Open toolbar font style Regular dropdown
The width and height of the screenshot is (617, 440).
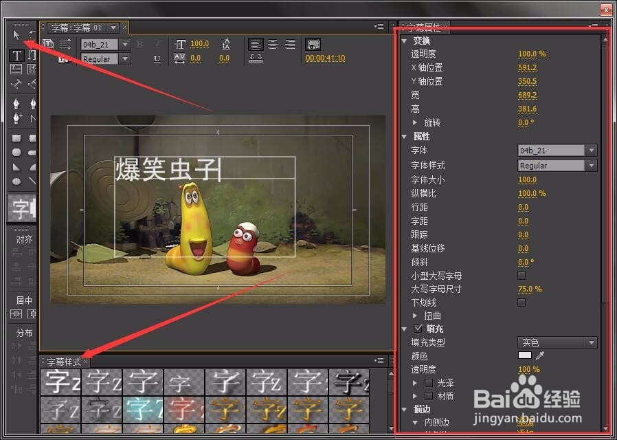pyautogui.click(x=125, y=59)
